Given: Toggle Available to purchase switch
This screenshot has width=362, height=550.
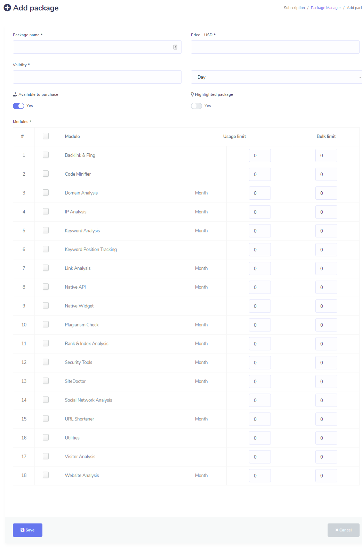Looking at the screenshot, I should click(18, 106).
